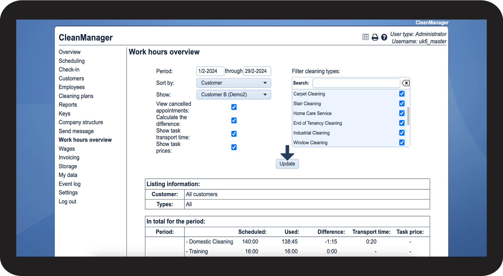This screenshot has width=503, height=276.
Task: Uncheck Calculate the difference checkbox
Action: point(234,121)
